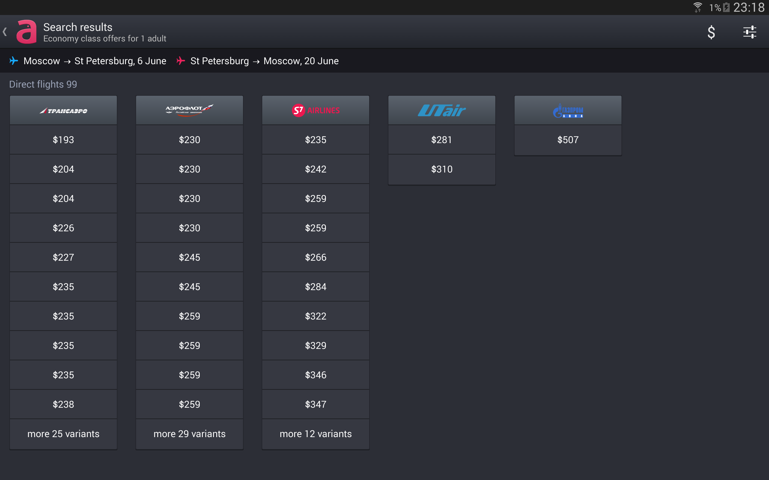
Task: Choose the $193 Transaero offer
Action: click(x=63, y=140)
